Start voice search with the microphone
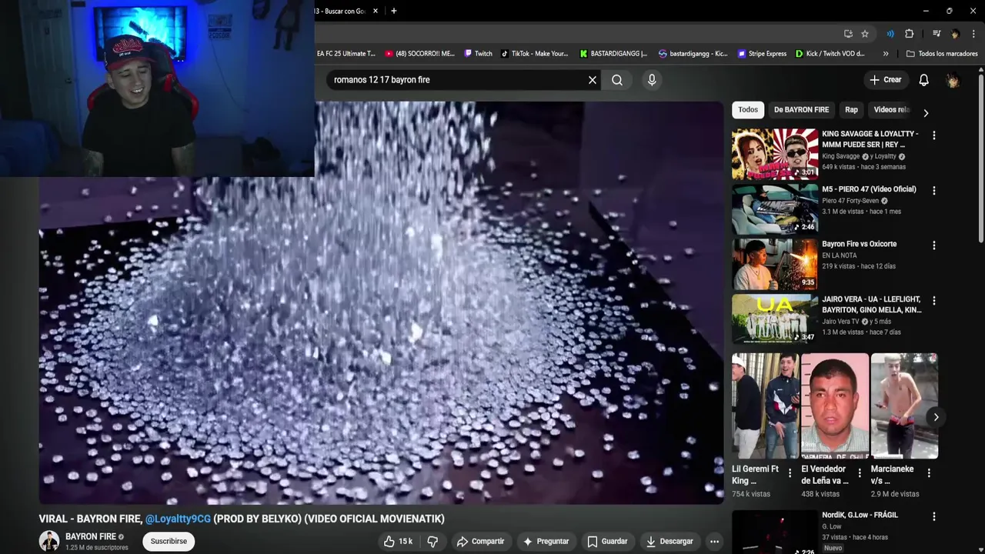Image resolution: width=985 pixels, height=554 pixels. tap(652, 80)
